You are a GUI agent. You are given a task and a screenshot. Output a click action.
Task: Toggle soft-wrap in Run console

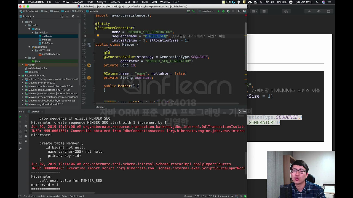coord(26,127)
